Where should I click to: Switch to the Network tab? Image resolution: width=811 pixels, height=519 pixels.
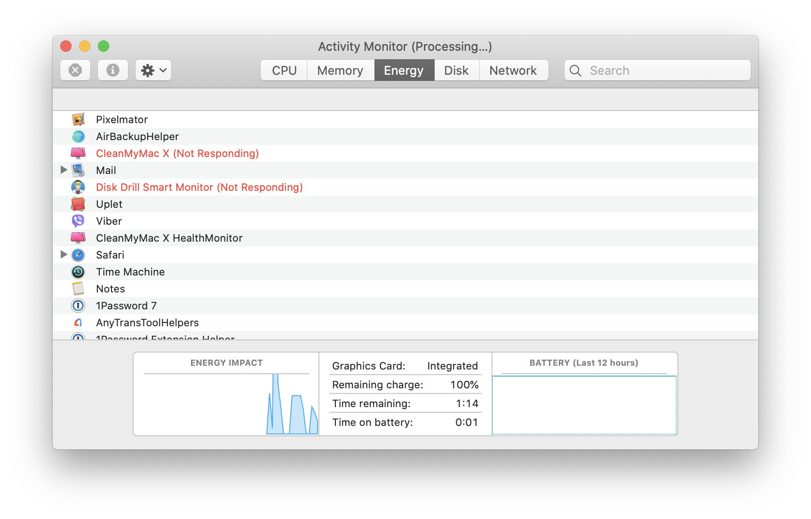514,70
